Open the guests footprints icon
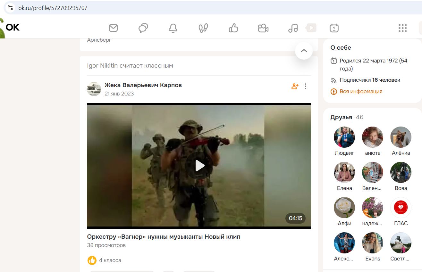The height and width of the screenshot is (272, 422). point(203,28)
